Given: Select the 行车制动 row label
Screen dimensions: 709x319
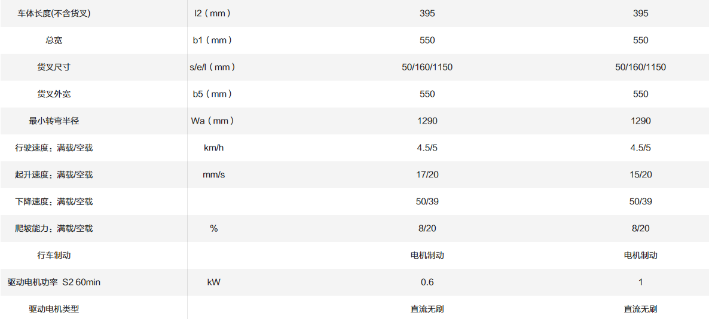Looking at the screenshot, I should coord(54,255).
